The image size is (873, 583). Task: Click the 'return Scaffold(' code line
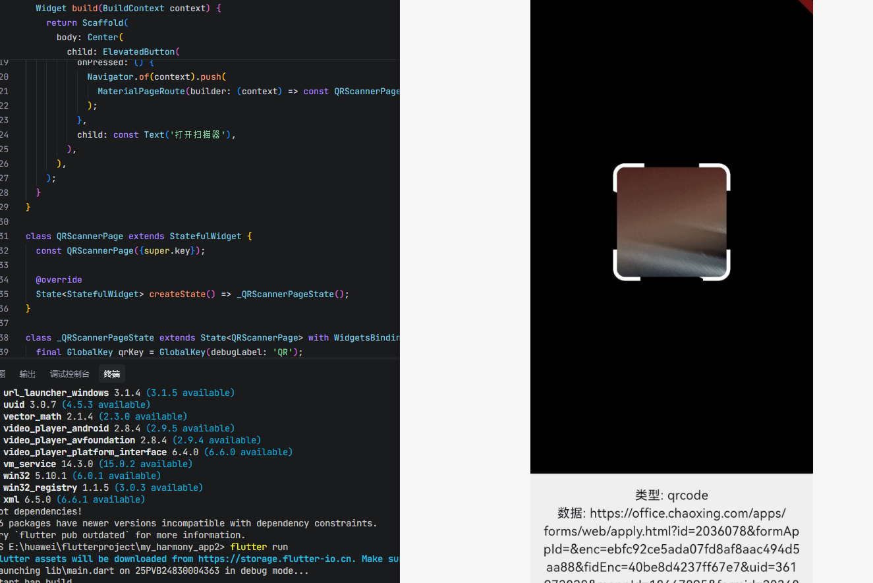point(87,23)
